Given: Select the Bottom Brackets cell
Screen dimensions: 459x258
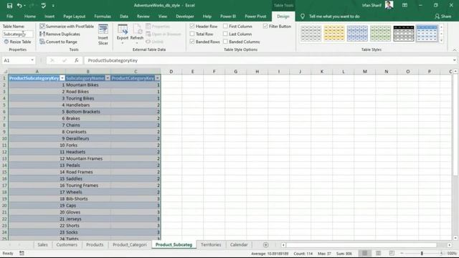Looking at the screenshot, I should (x=87, y=112).
